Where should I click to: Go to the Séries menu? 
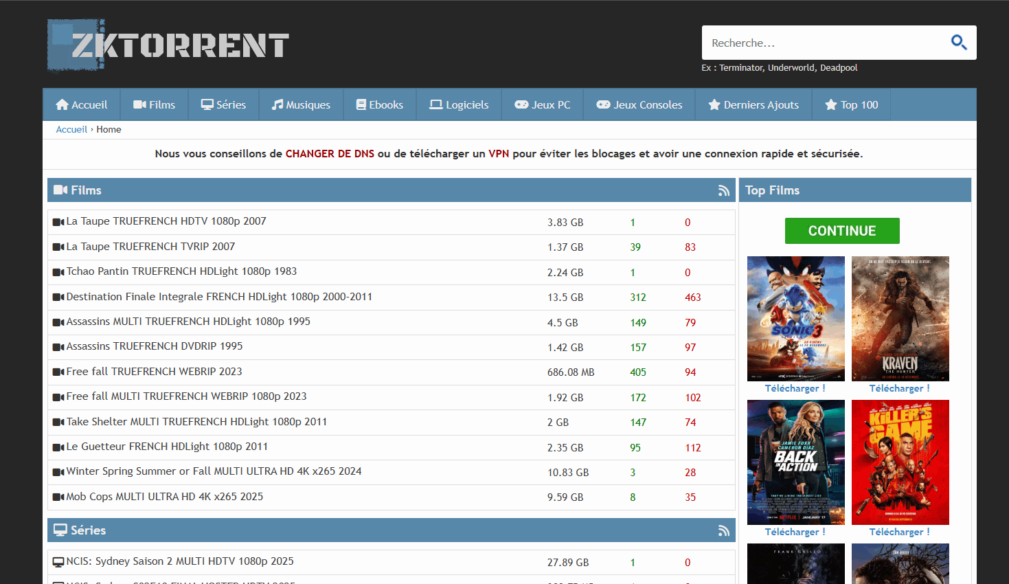coord(223,104)
